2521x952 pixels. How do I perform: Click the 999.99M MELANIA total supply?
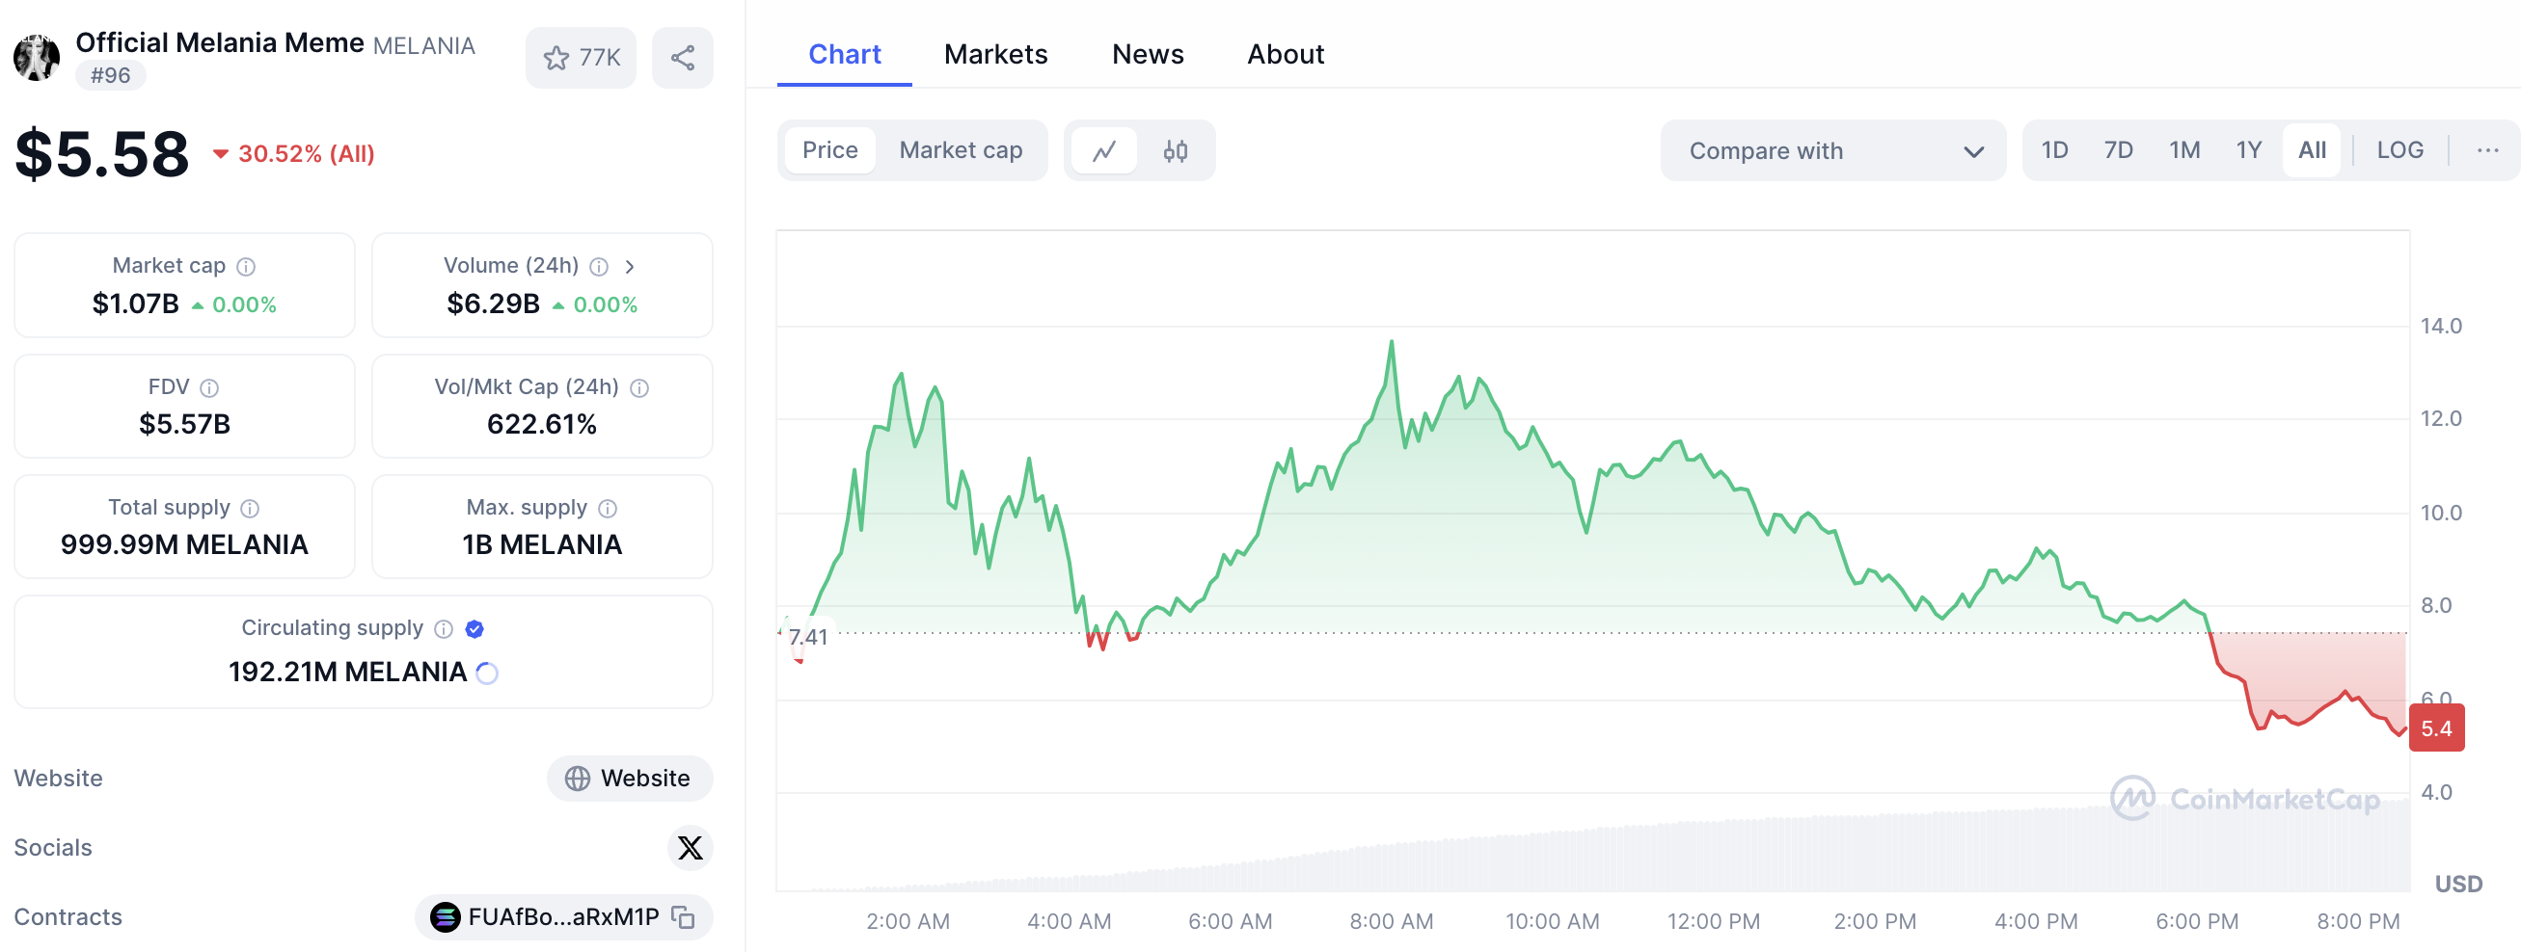pyautogui.click(x=184, y=544)
